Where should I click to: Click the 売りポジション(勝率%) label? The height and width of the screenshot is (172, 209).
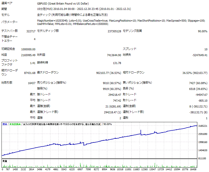pos(51,83)
